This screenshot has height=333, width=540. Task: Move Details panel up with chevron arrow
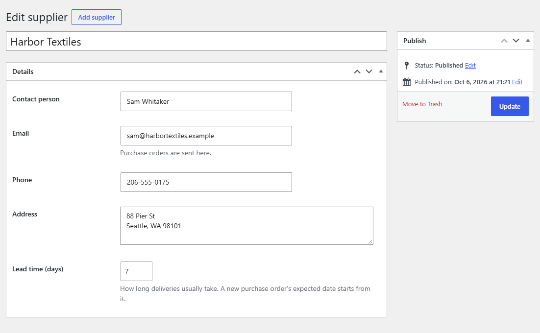[357, 71]
